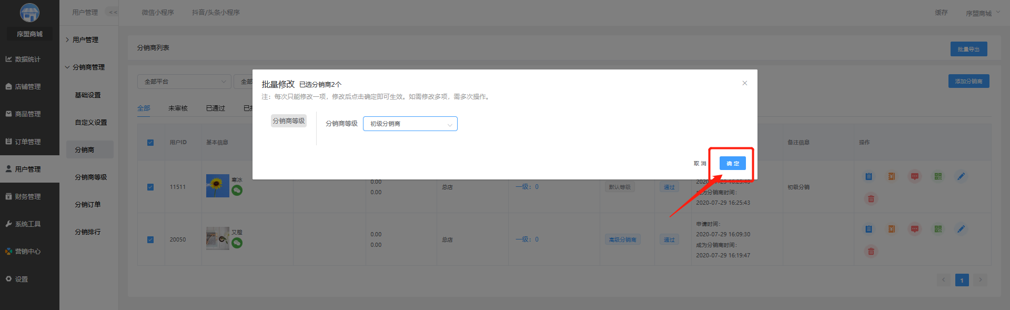The image size is (1010, 310).
Task: Open 用户管理 in the dark left sidebar
Action: pyautogui.click(x=29, y=169)
